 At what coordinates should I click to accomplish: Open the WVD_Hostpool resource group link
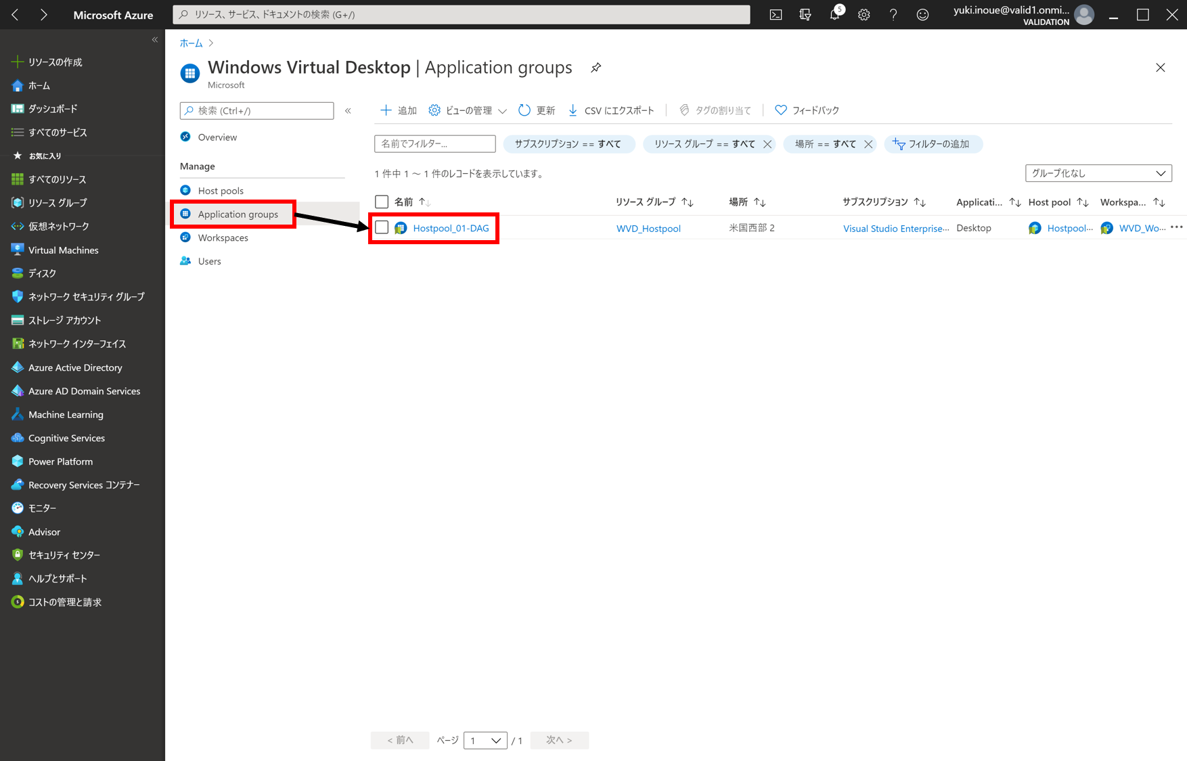point(648,229)
